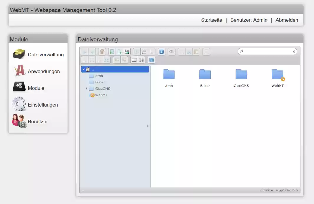Open Quick Look preview eye icon
This screenshot has width=314, height=204.
(171, 52)
